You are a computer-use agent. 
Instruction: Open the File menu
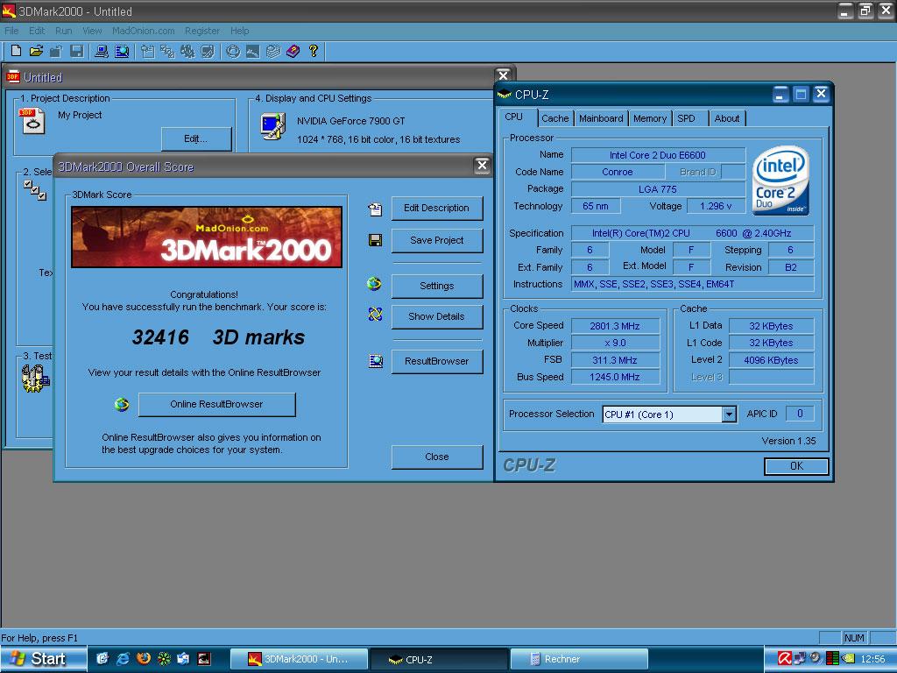(x=11, y=31)
